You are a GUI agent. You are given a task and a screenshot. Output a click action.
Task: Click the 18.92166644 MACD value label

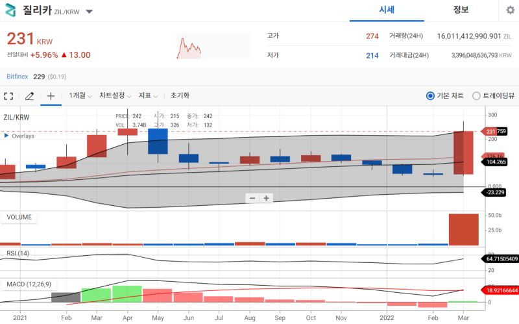(501, 290)
